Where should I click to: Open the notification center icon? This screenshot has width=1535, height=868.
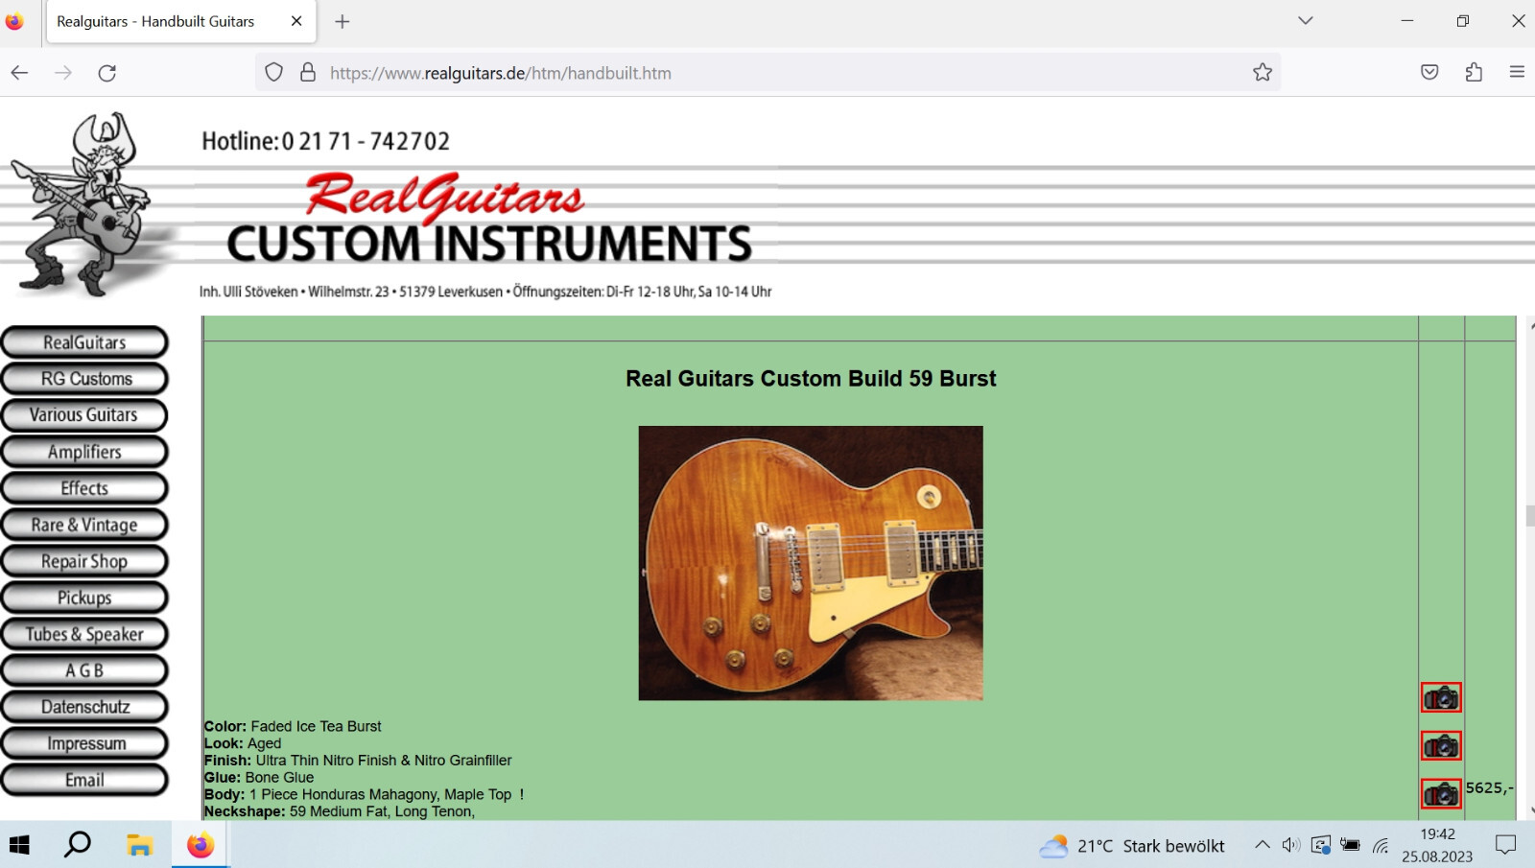pos(1506,845)
